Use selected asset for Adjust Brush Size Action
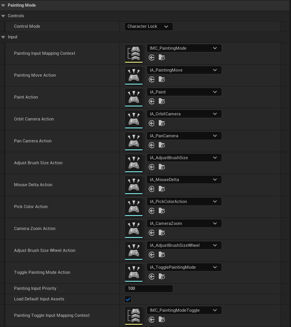Viewport: 291px width, 327px height. pyautogui.click(x=152, y=167)
